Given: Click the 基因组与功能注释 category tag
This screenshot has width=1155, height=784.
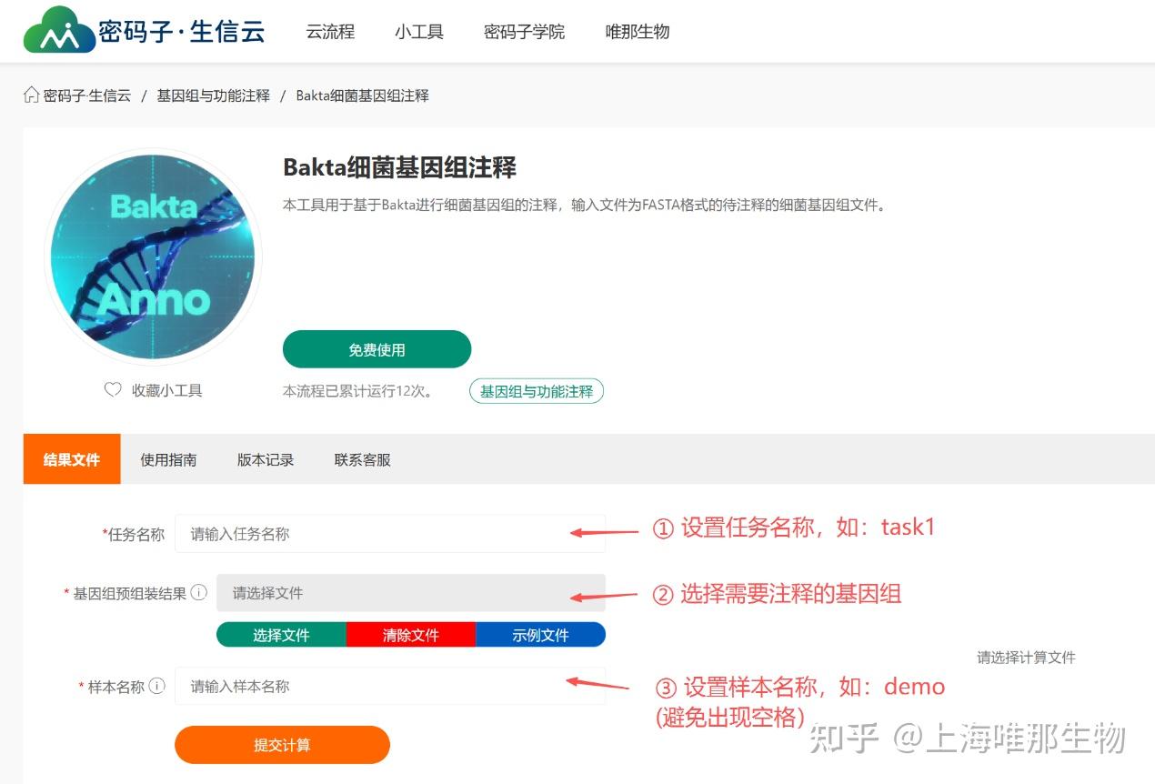Looking at the screenshot, I should click(x=536, y=390).
